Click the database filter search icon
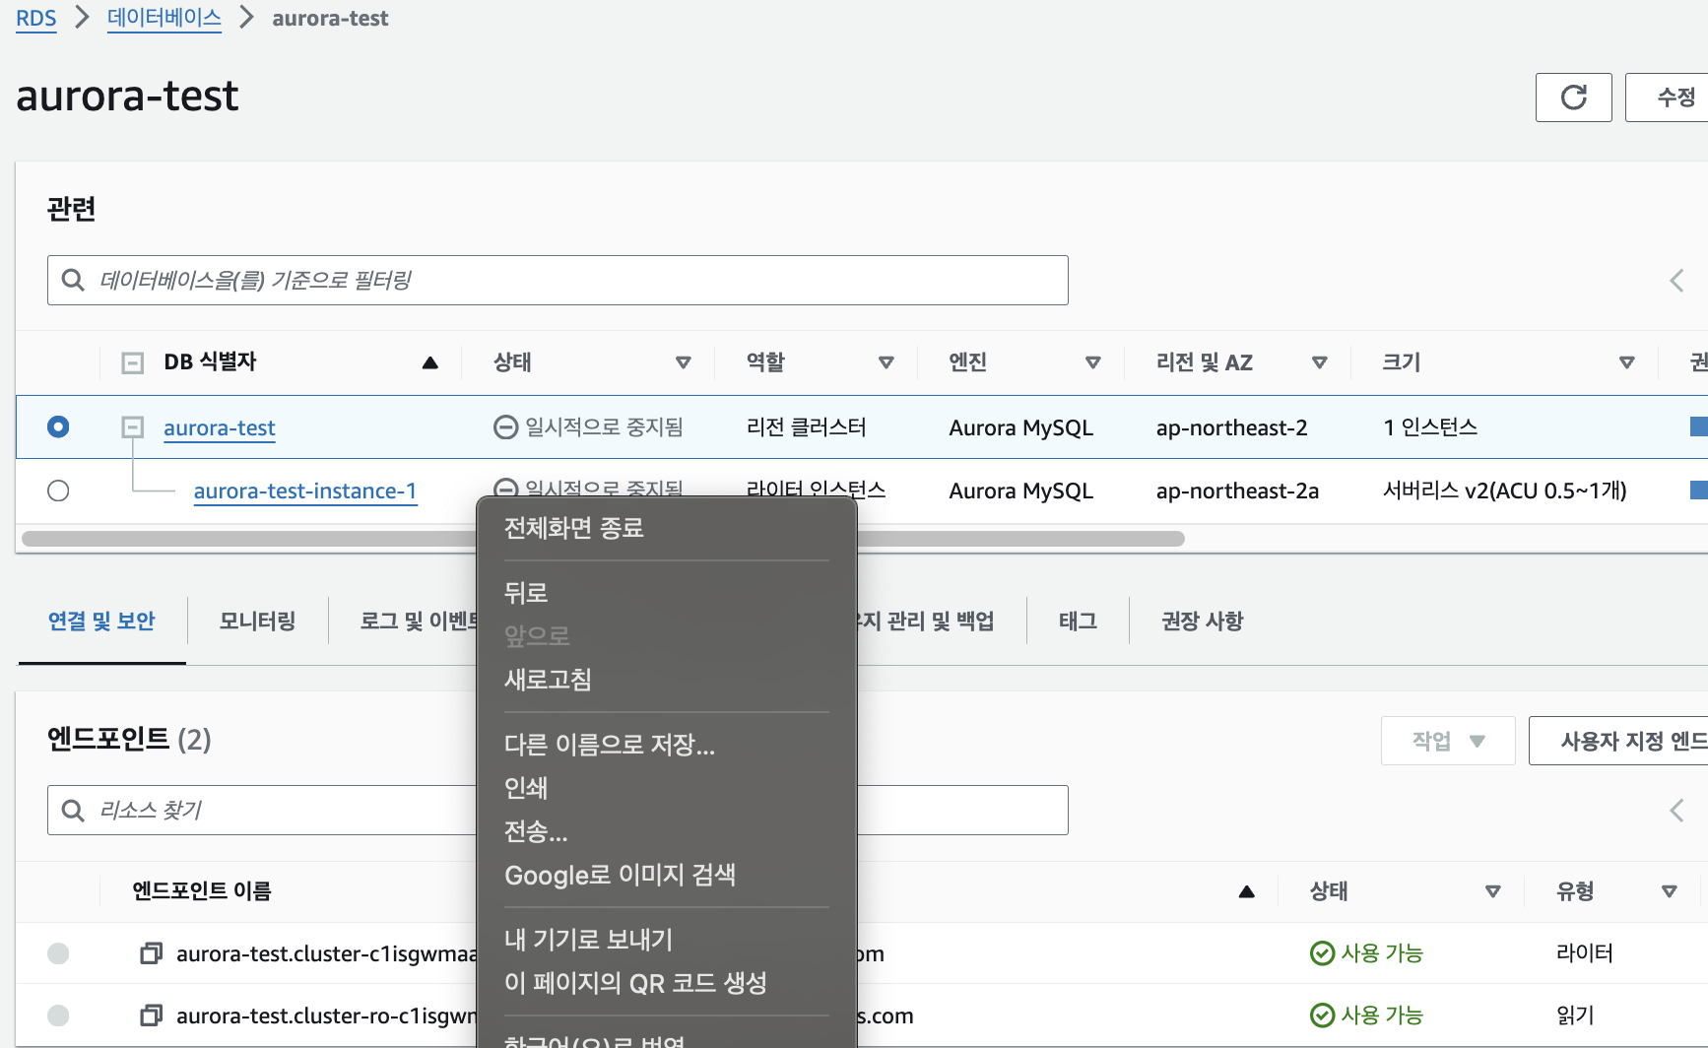The width and height of the screenshot is (1708, 1048). pyautogui.click(x=73, y=280)
